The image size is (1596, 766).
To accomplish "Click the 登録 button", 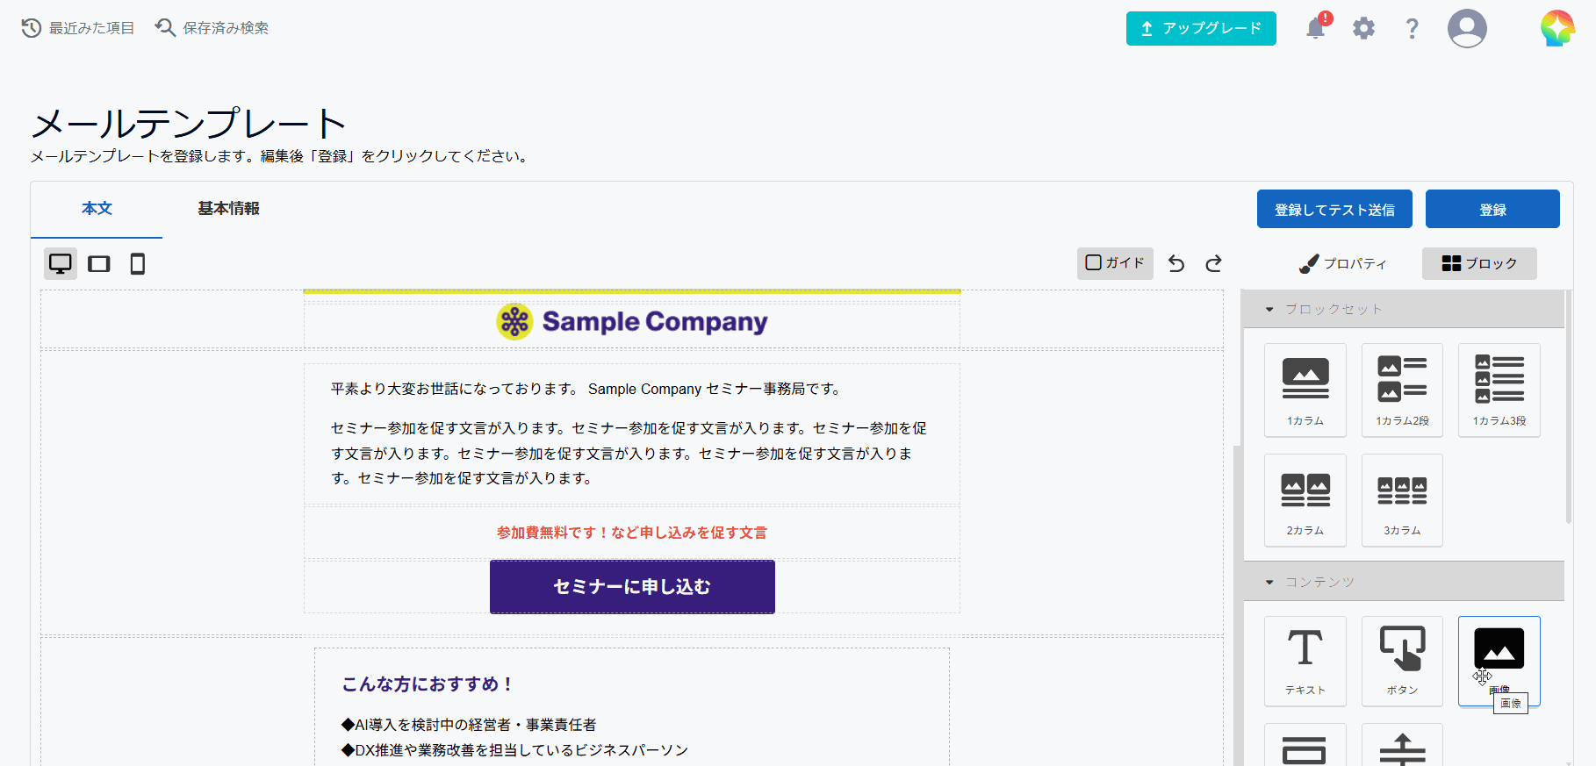I will pos(1492,210).
